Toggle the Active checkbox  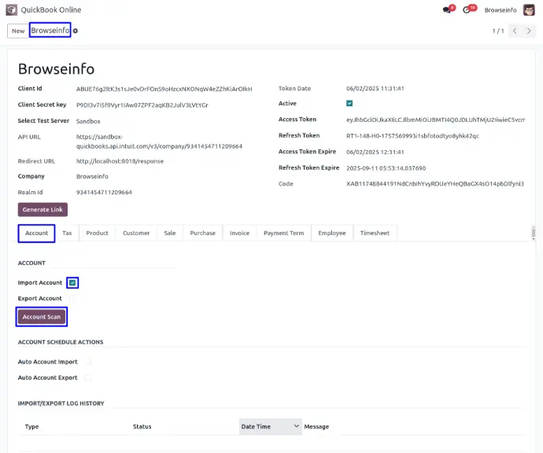349,103
